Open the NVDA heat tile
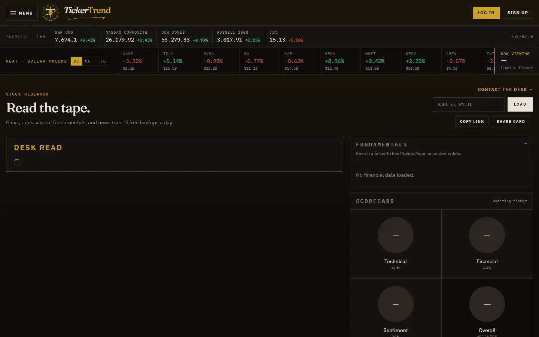Screen dimensions: 539x337 point(219,61)
